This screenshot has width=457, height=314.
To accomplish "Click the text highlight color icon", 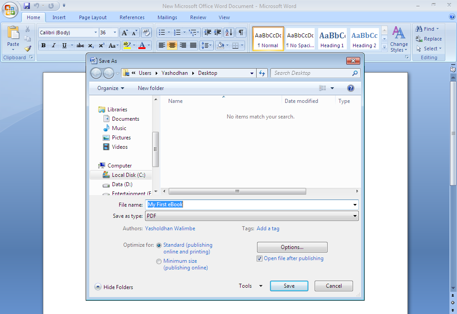I will click(x=127, y=45).
